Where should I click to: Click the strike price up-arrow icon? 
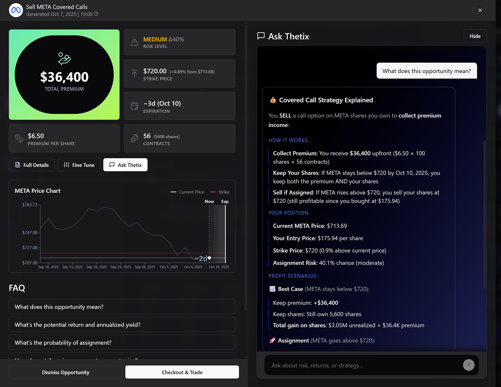(x=134, y=73)
